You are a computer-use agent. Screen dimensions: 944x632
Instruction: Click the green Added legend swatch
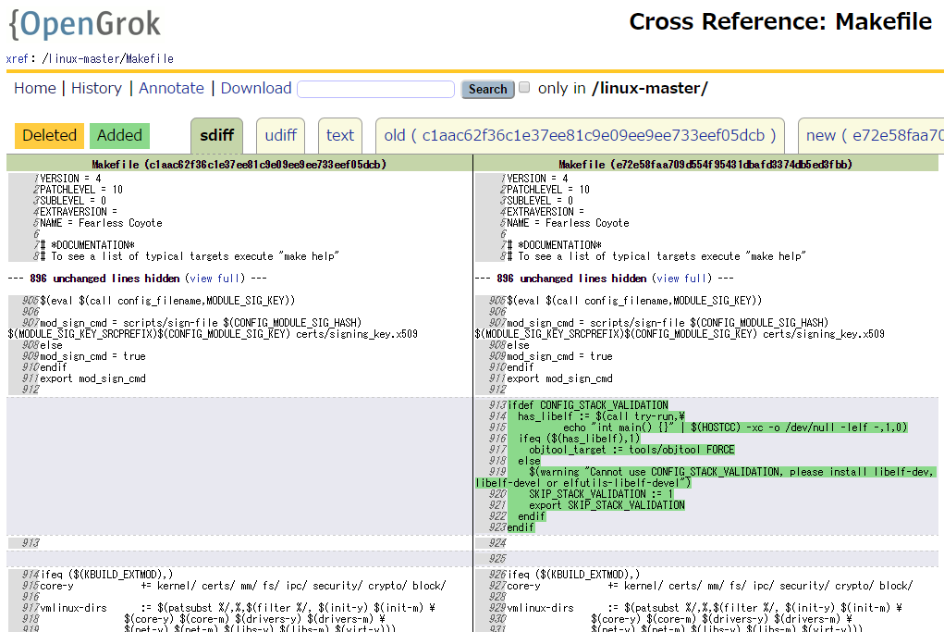coord(119,135)
